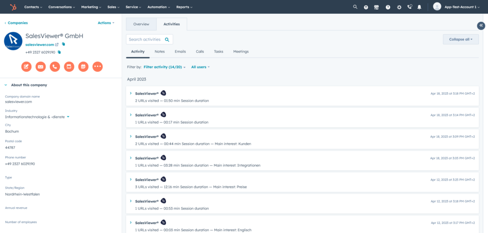Open the notifications bell
Image resolution: width=488 pixels, height=233 pixels.
click(x=419, y=7)
